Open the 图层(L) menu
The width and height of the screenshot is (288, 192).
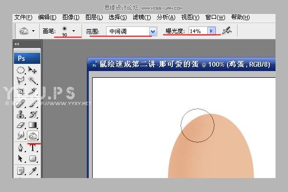point(94,17)
